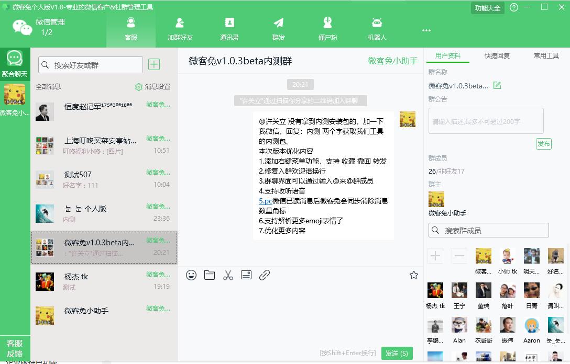The image size is (570, 364).
Task: Select group member 李鹏... avatar
Action: tap(435, 325)
